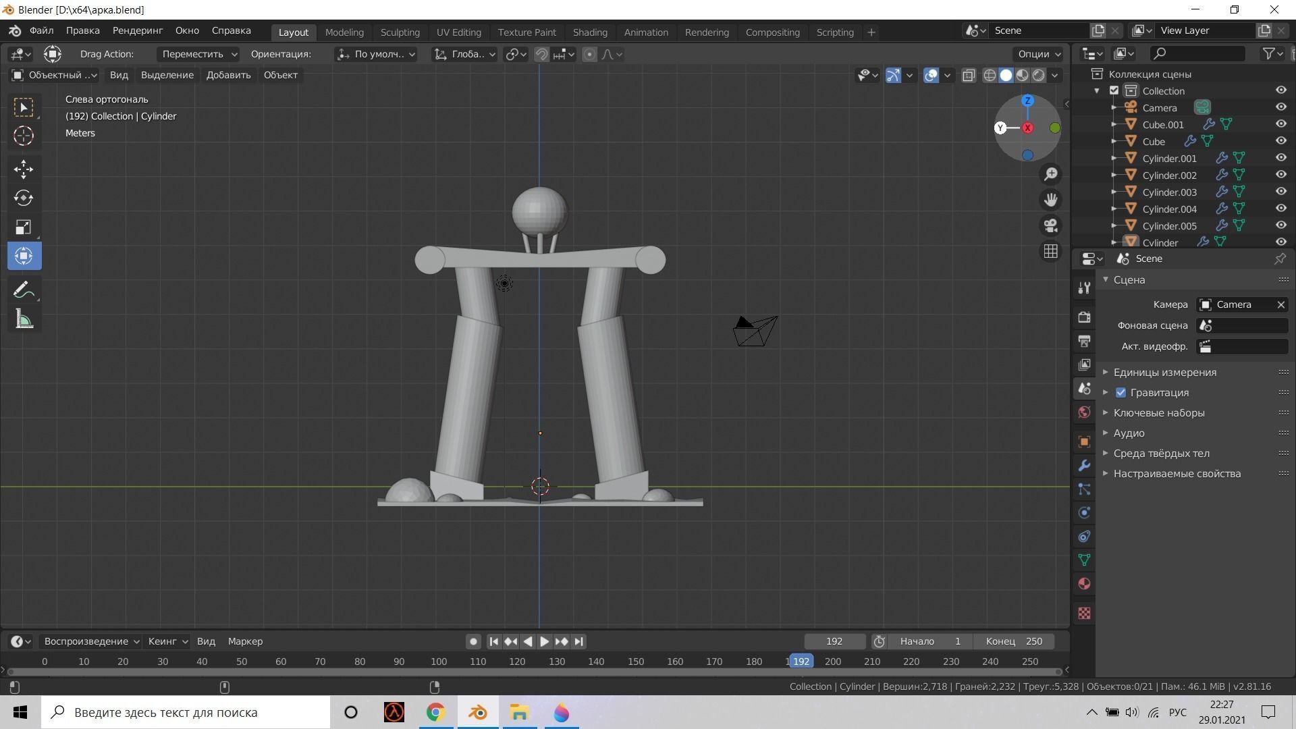The image size is (1296, 729).
Task: Expand the Единицы измерения panel
Action: (x=1164, y=373)
